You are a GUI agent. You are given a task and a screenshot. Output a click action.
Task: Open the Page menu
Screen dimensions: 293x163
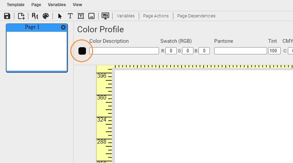pos(36,5)
